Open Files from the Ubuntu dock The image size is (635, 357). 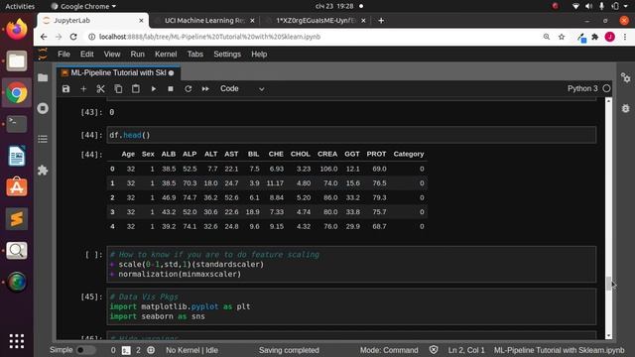pos(17,61)
